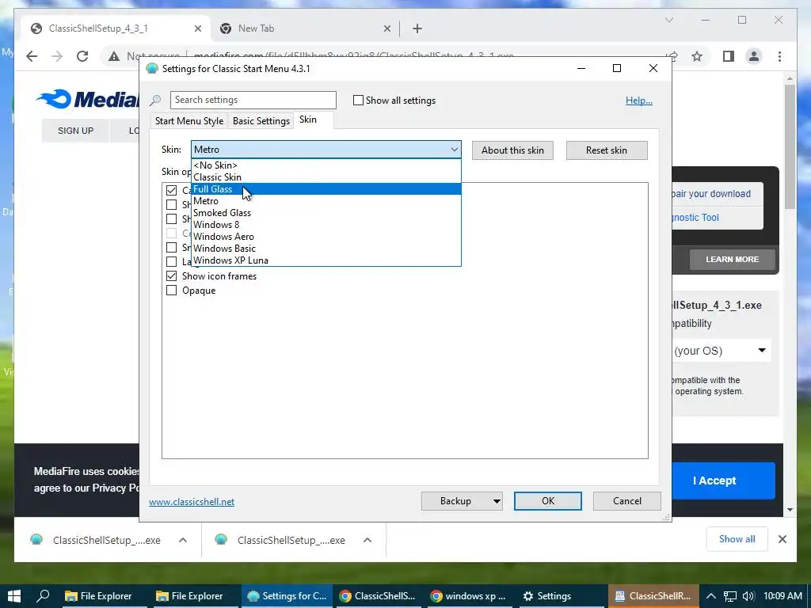Collapse the Skin combo box arrow
The width and height of the screenshot is (811, 608).
(454, 150)
